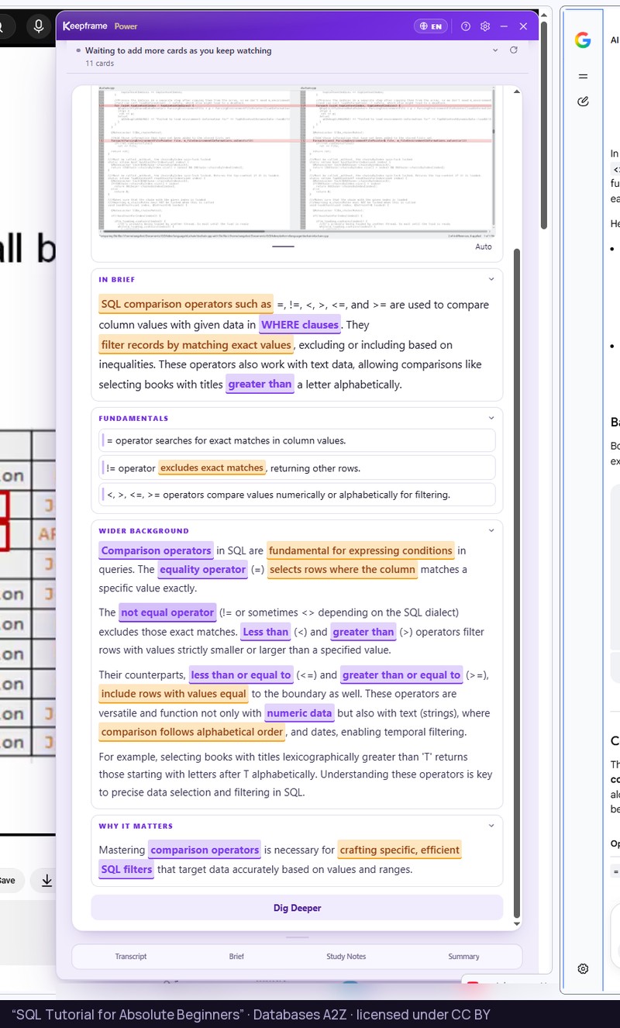The height and width of the screenshot is (1028, 620).
Task: Click 'Comparison operators' term in Wider Background
Action: (x=156, y=550)
